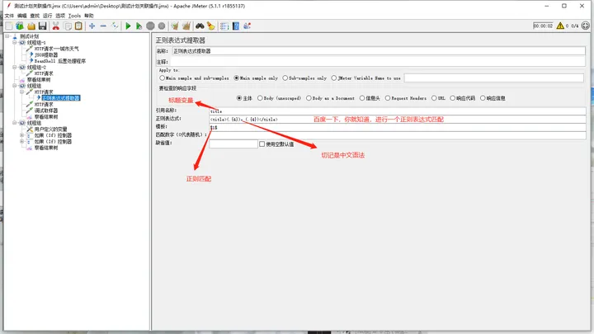The width and height of the screenshot is (594, 334).
Task: Click the Shutdown round gray icon
Action: tap(162, 26)
